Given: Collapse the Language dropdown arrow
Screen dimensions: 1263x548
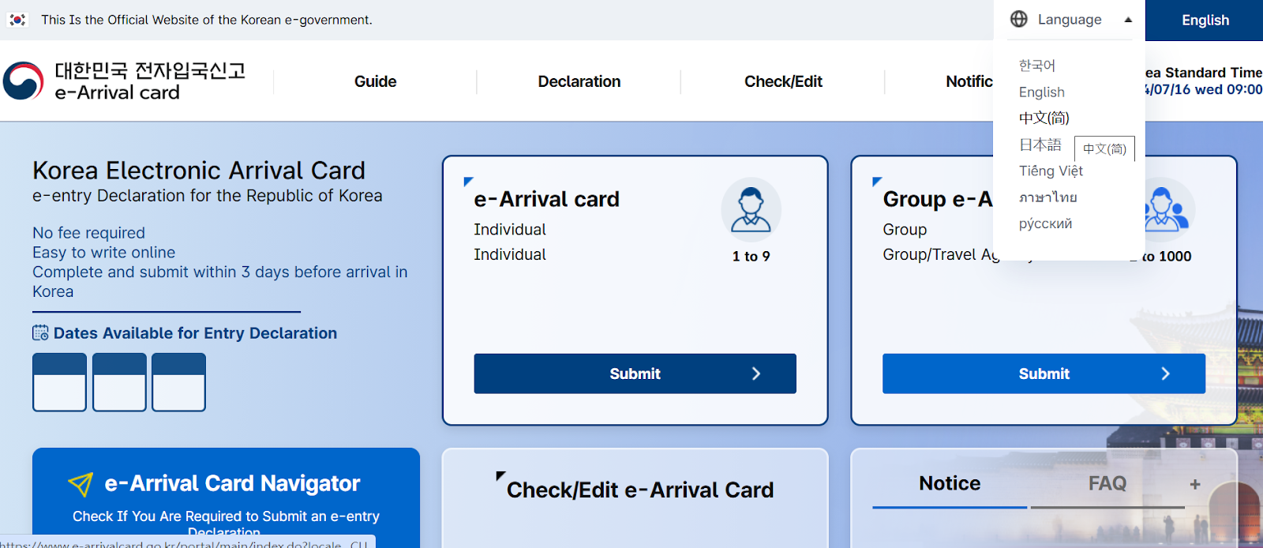Looking at the screenshot, I should [1128, 20].
